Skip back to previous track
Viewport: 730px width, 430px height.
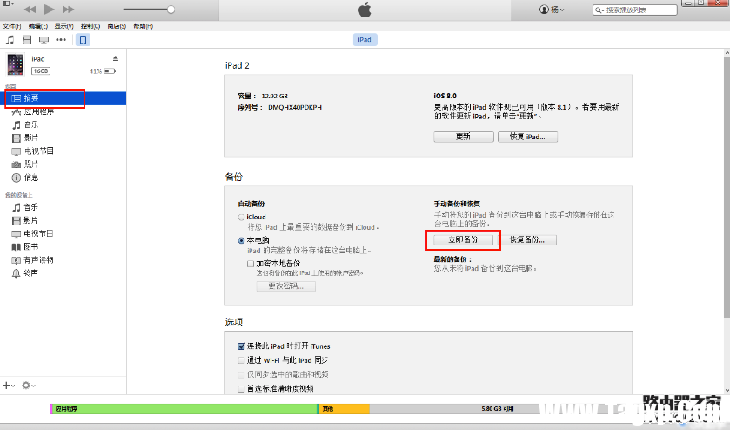30,10
